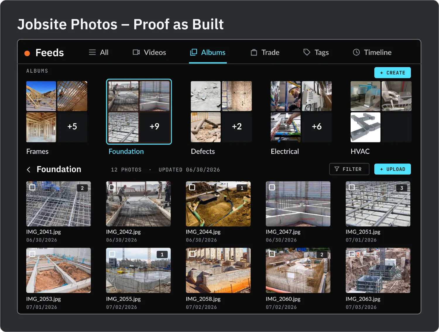
Task: Select IMG_2063.jpg using its checkbox
Action: [x=352, y=254]
